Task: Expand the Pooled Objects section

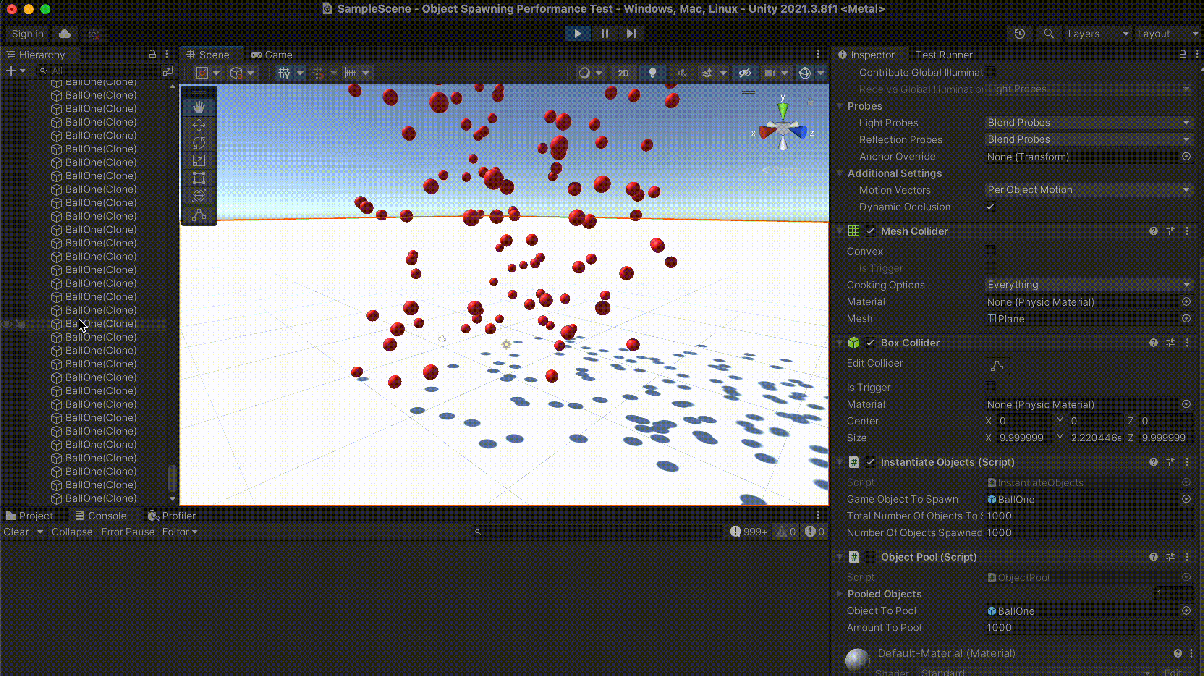Action: click(x=839, y=594)
